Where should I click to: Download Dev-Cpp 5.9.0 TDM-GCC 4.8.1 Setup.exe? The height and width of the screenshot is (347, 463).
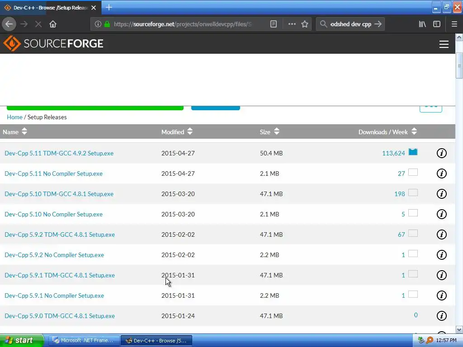coord(60,316)
